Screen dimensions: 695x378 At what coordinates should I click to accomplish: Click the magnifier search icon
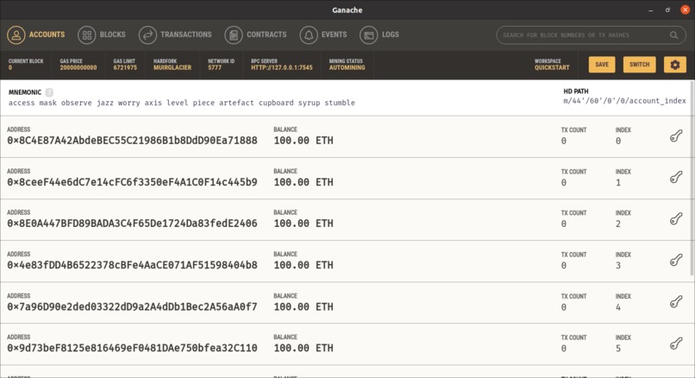click(673, 35)
